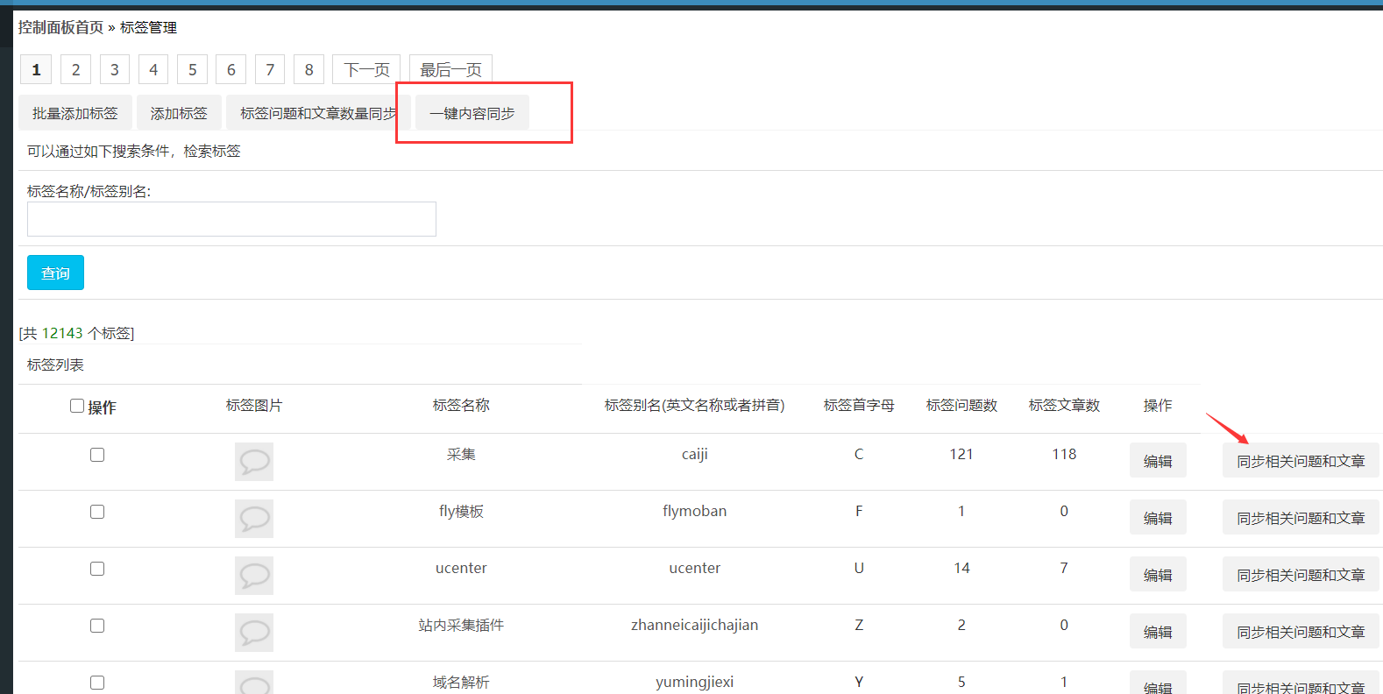Image resolution: width=1383 pixels, height=694 pixels.
Task: Jump to page 8 in pagination
Action: point(309,70)
